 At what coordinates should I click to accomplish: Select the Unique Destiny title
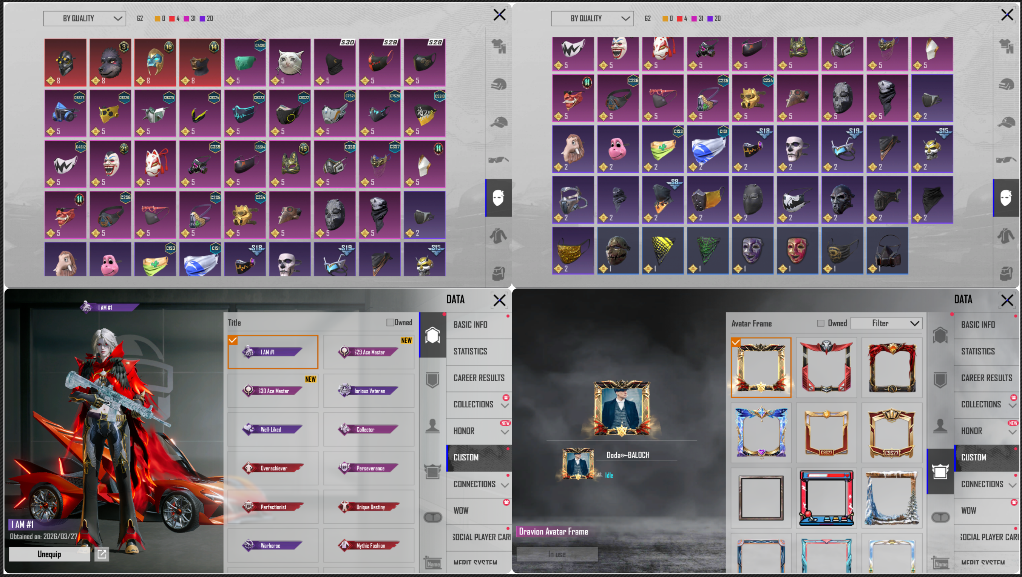[369, 507]
